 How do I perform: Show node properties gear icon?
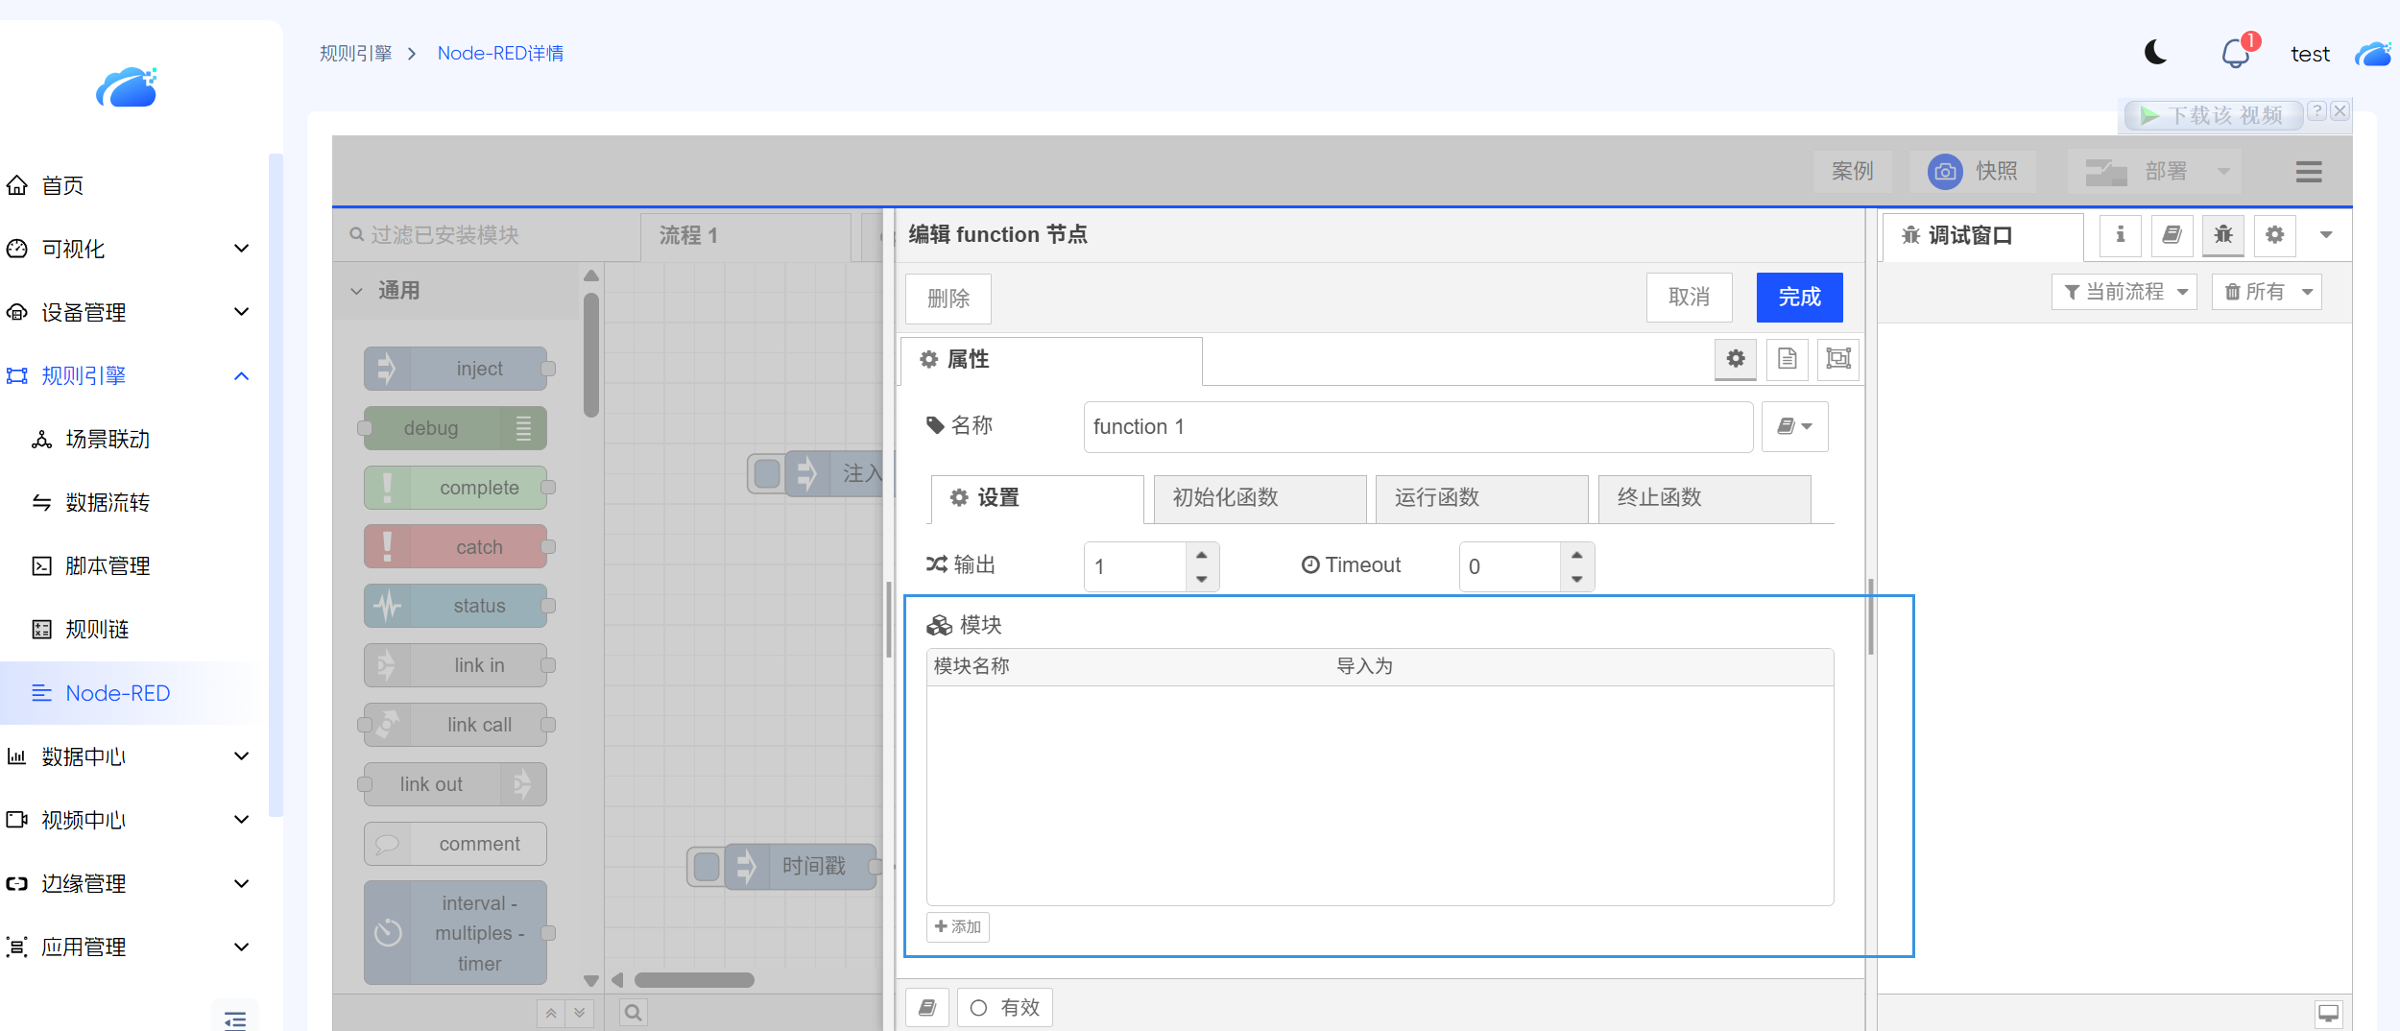tap(1736, 359)
